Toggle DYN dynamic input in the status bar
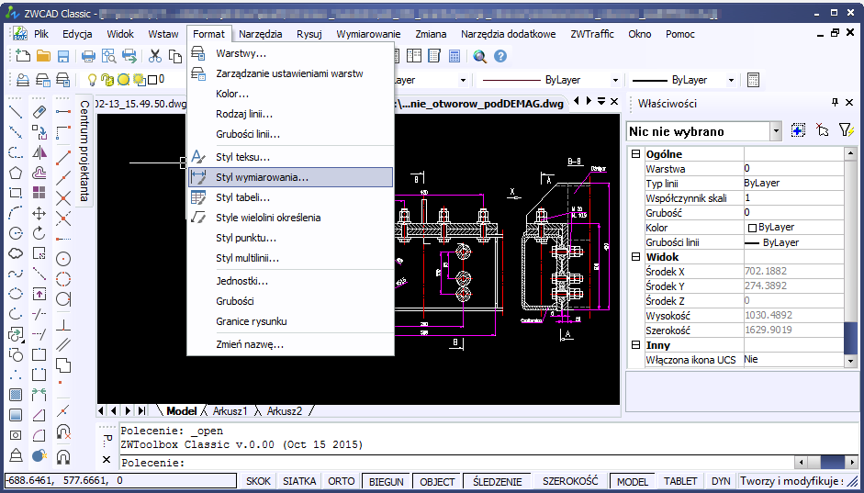The width and height of the screenshot is (864, 493). point(721,481)
